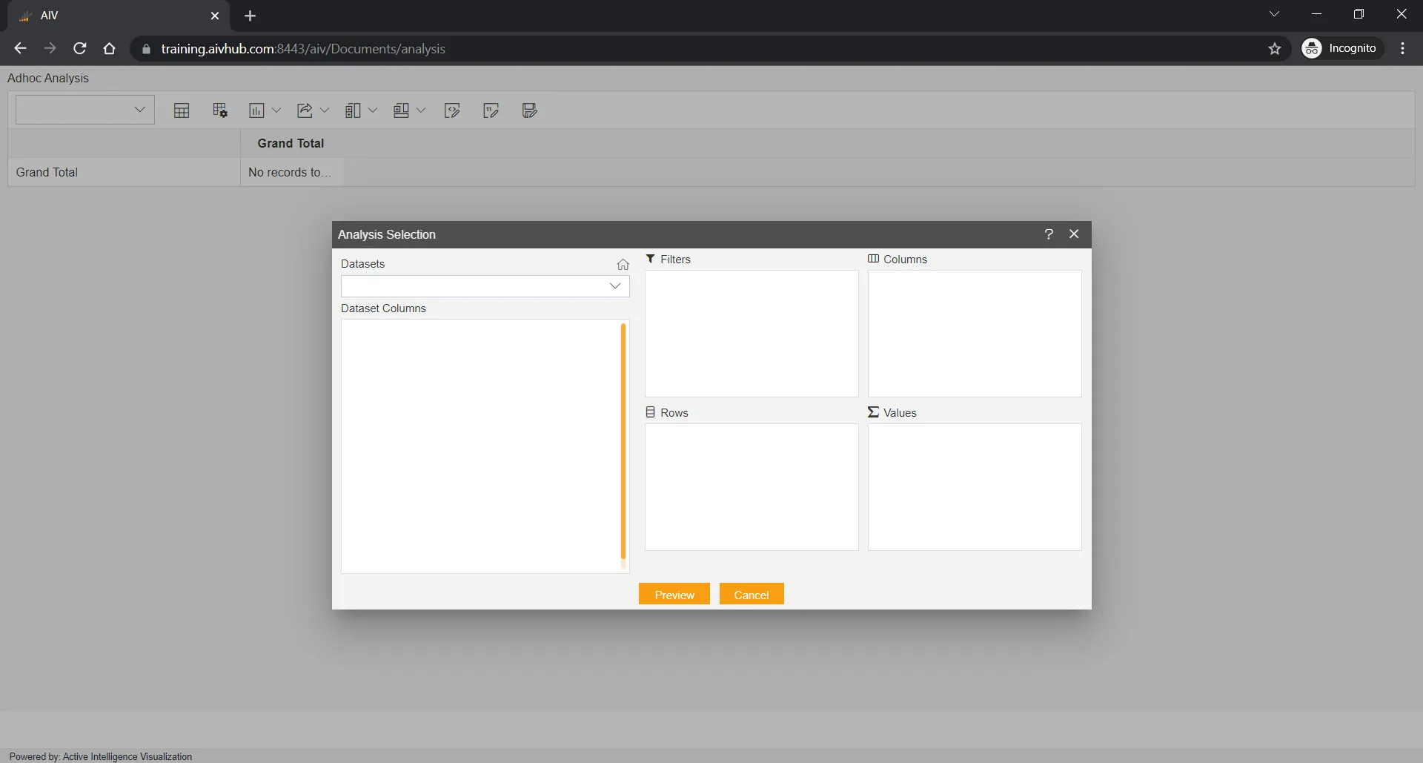
Task: Click the Cancel button
Action: (752, 595)
